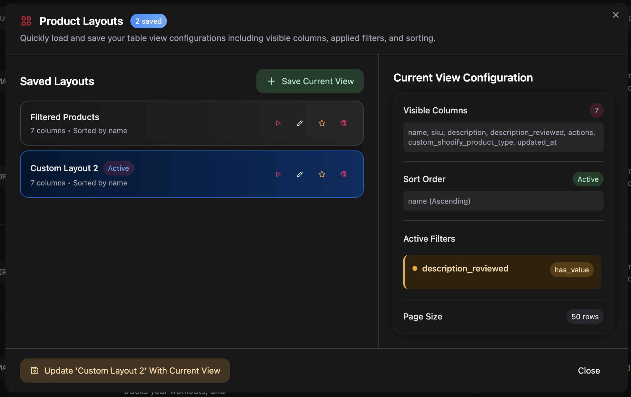Save the current view as a layout
This screenshot has width=631, height=397.
[x=309, y=81]
